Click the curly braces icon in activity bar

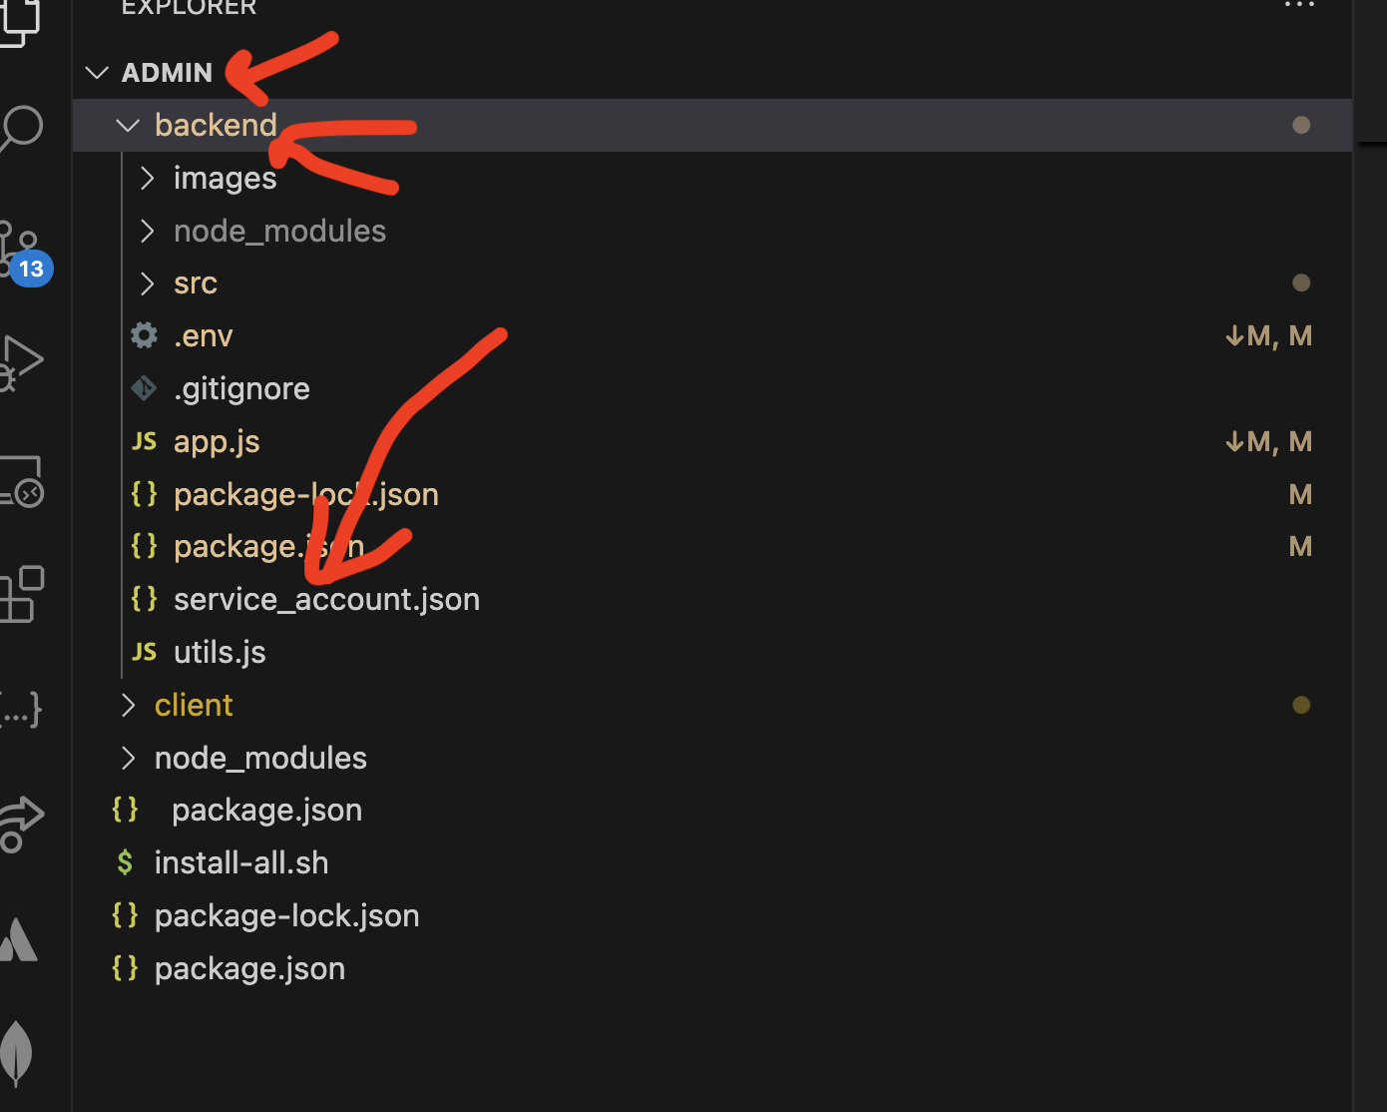coord(20,710)
